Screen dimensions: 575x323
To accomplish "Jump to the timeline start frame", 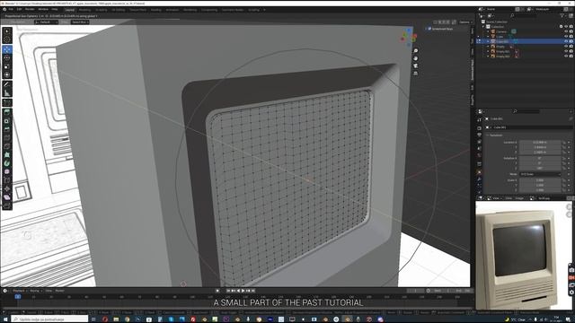I will coord(228,291).
